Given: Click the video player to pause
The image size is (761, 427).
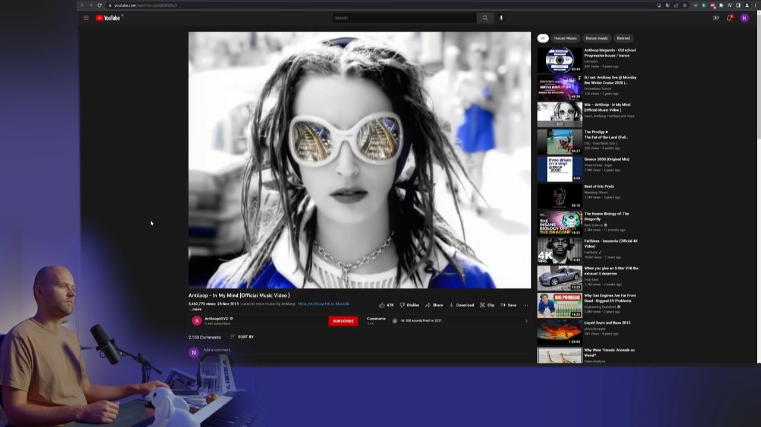Looking at the screenshot, I should [x=360, y=160].
